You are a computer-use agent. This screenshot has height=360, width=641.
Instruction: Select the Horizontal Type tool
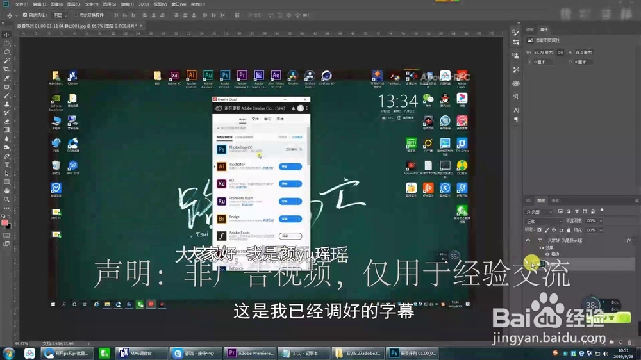[6, 165]
